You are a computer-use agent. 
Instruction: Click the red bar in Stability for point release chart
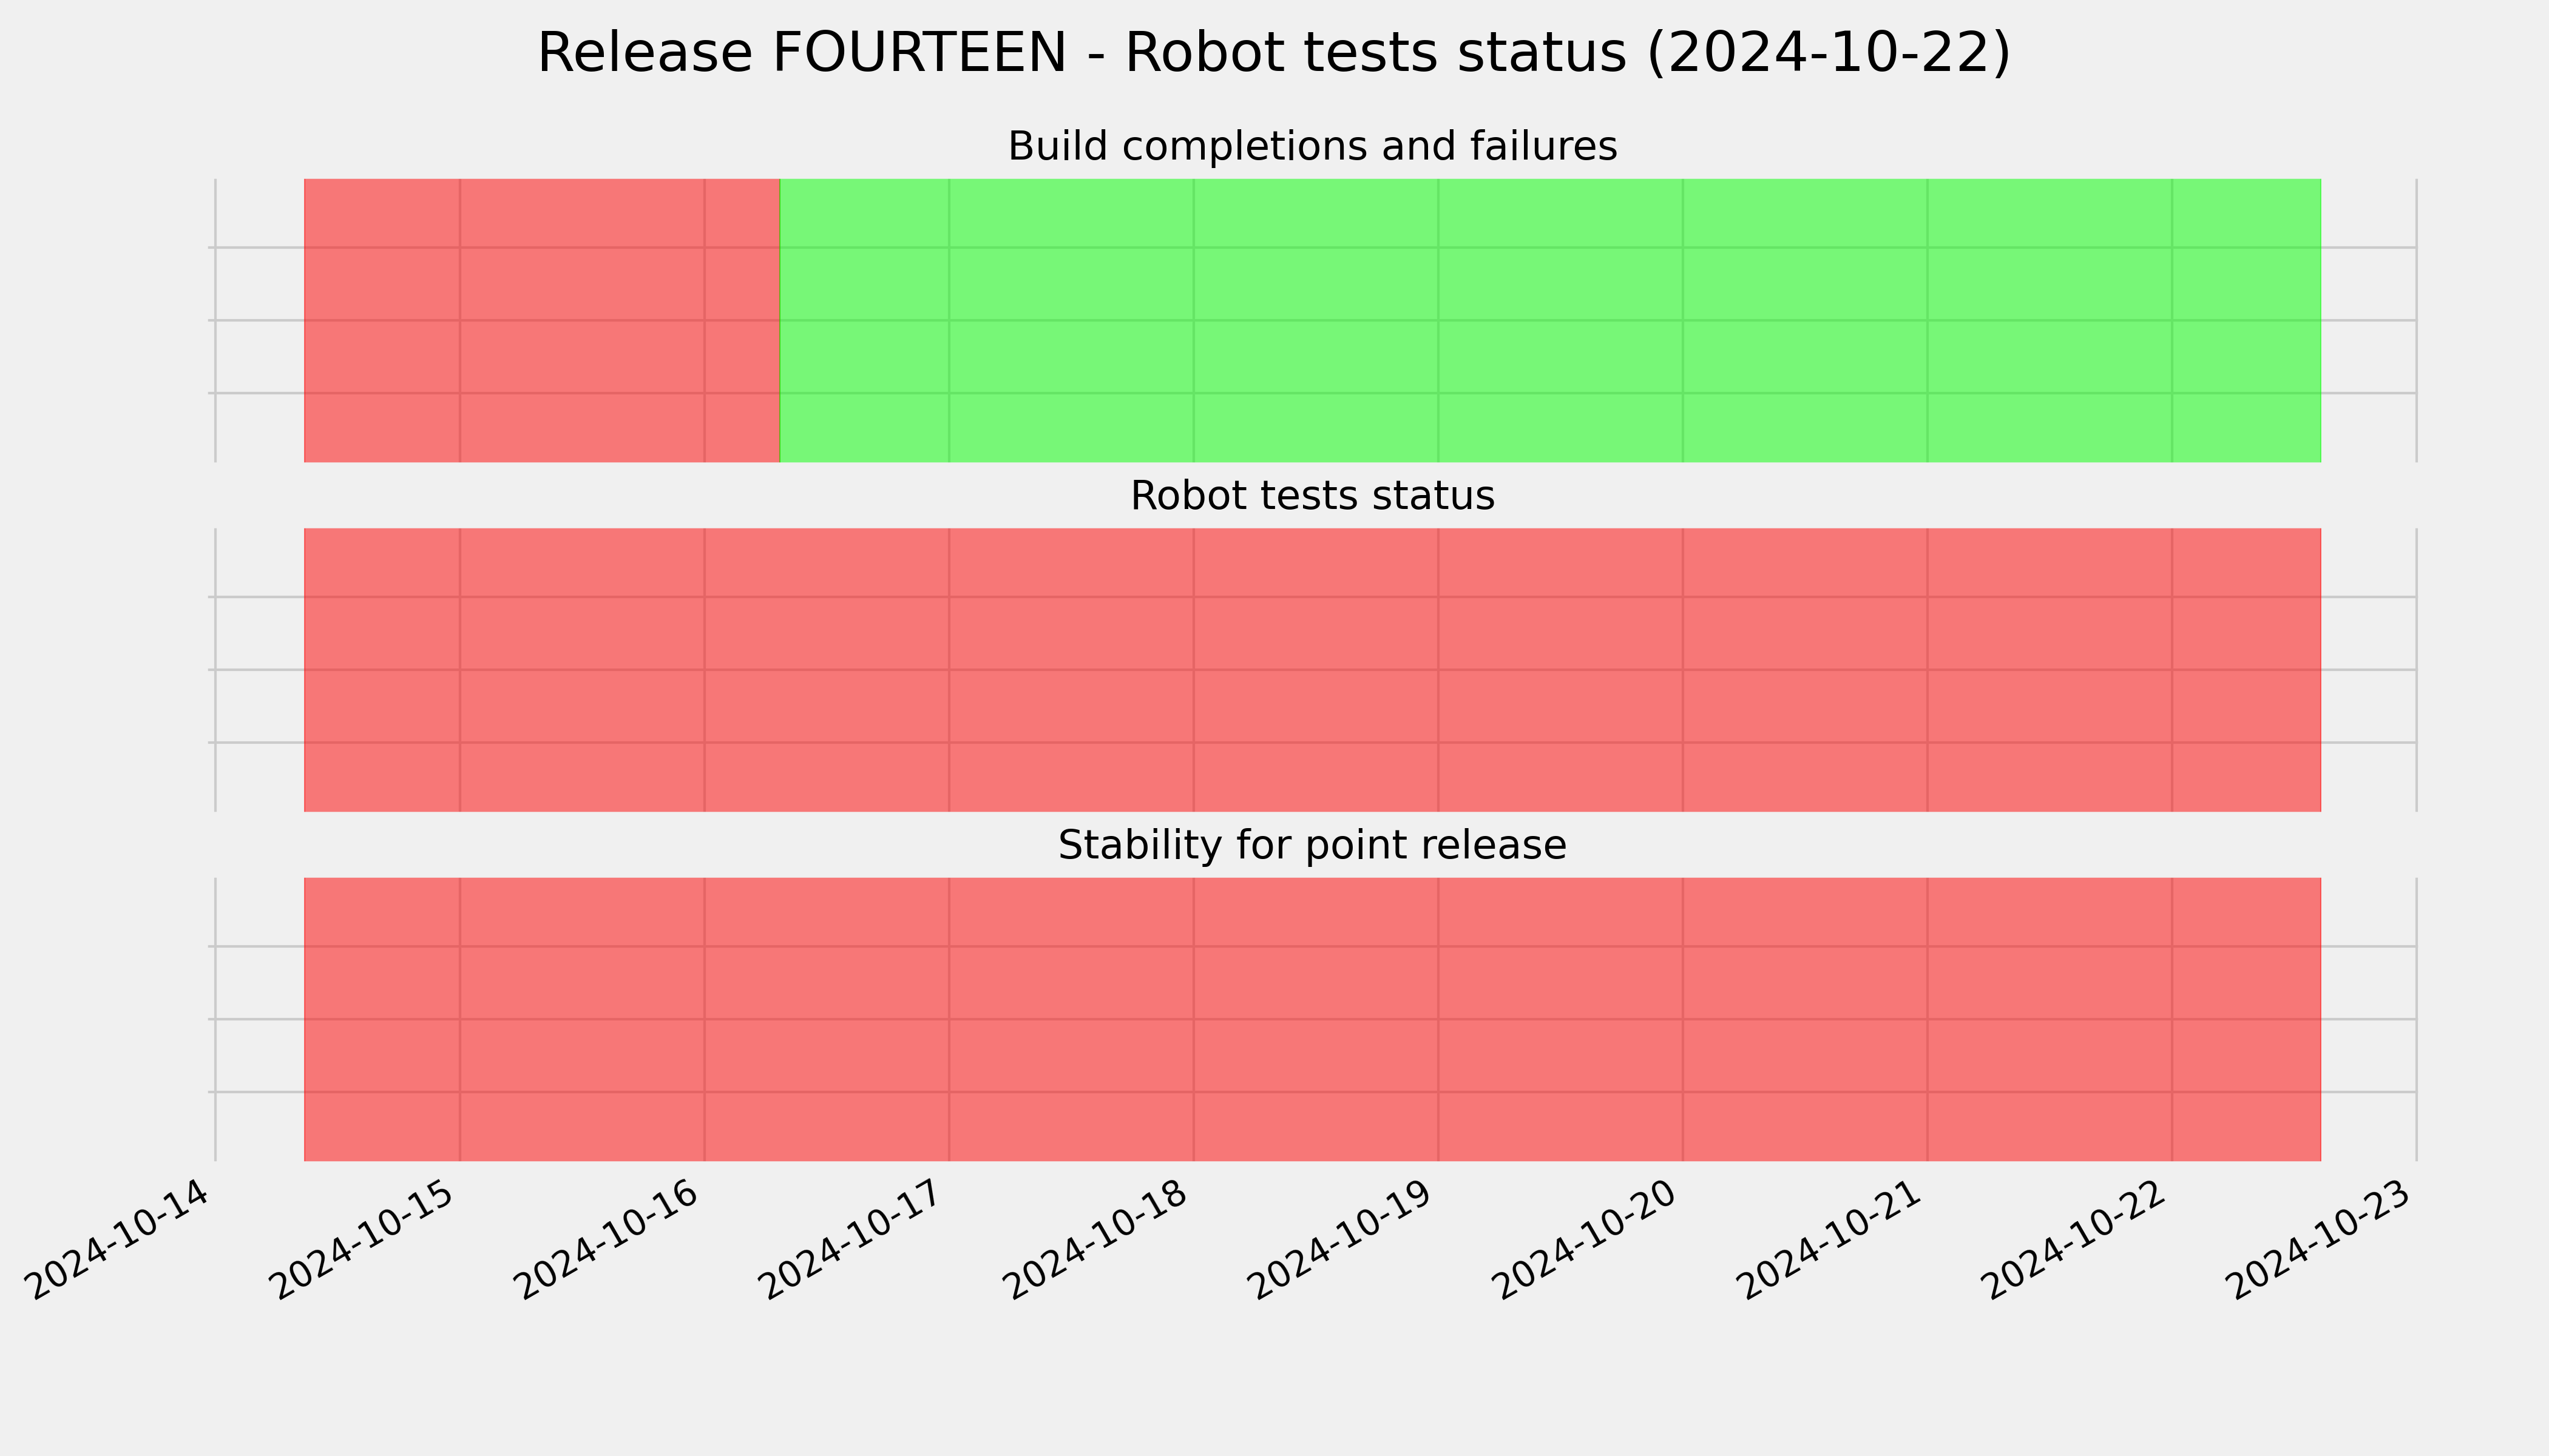pos(1312,1019)
